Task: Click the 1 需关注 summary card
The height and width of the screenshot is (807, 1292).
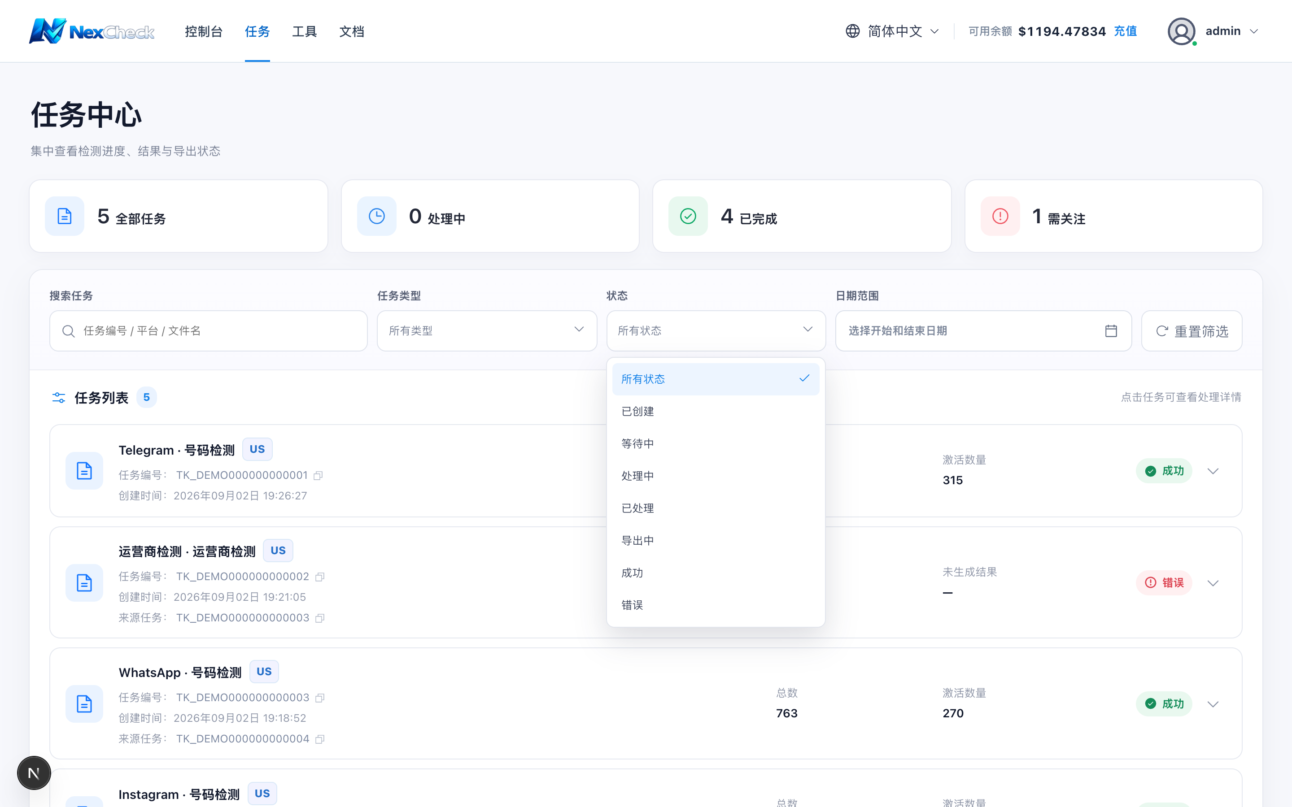Action: (x=1114, y=216)
